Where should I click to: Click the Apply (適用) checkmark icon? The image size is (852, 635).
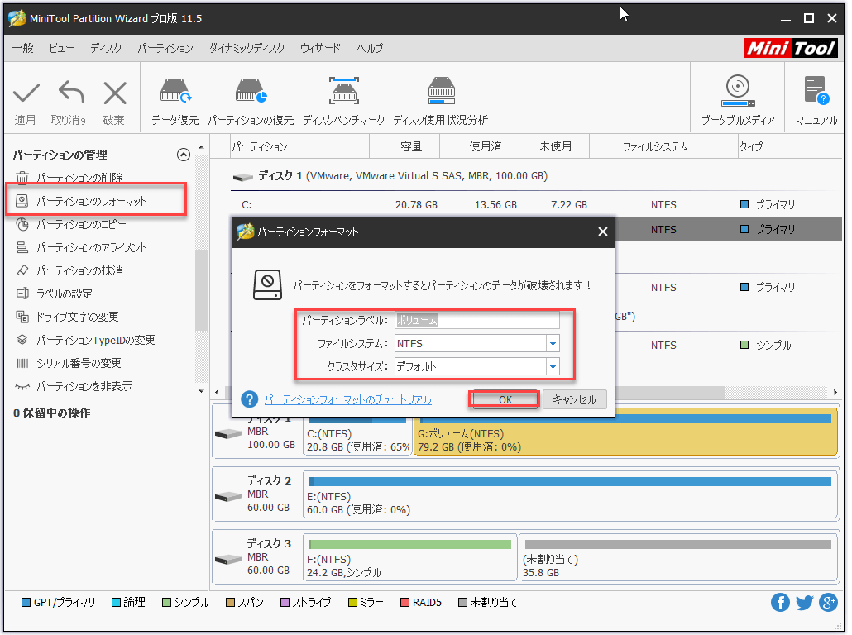coord(26,93)
